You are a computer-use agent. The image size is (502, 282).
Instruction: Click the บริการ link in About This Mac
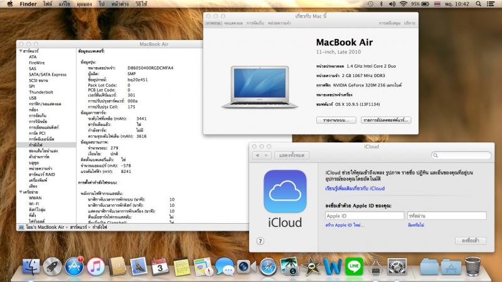click(x=410, y=23)
